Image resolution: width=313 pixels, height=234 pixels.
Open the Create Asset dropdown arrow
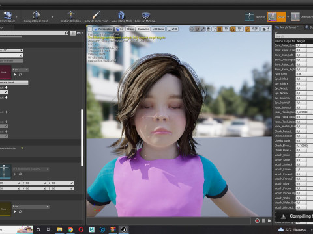tap(16, 17)
